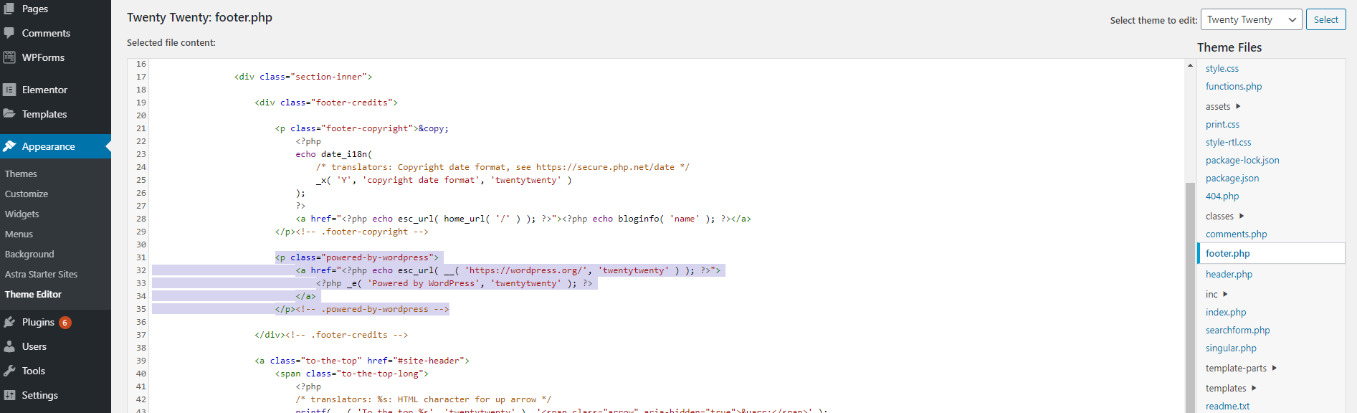The width and height of the screenshot is (1357, 413).
Task: Open style.css theme file
Action: pos(1222,68)
